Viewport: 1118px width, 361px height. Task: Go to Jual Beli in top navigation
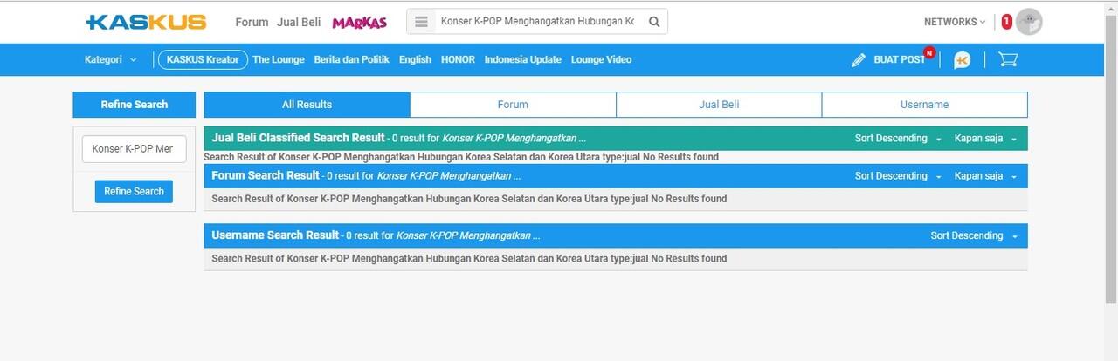click(299, 22)
